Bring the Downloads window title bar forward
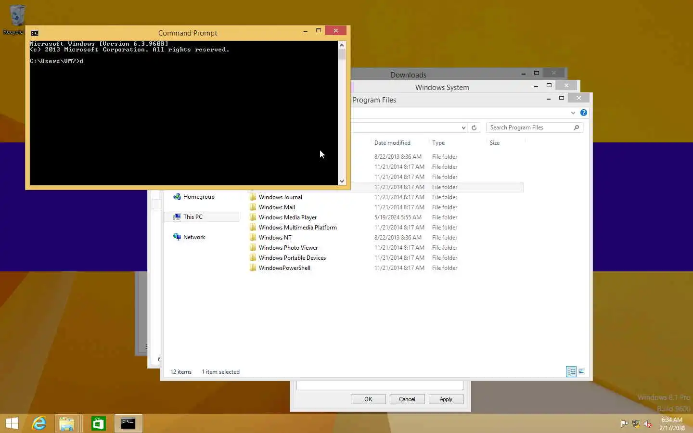 click(408, 75)
